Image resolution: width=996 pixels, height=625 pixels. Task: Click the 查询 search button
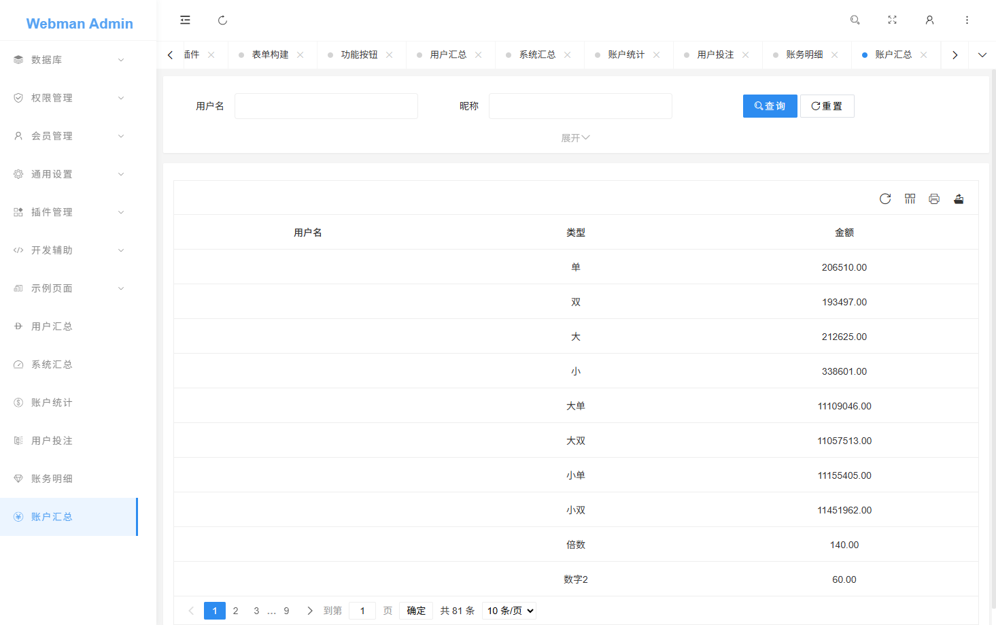[x=770, y=105]
